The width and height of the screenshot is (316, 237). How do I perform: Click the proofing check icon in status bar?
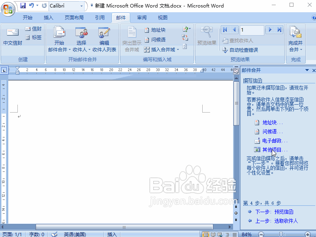[x=54, y=234]
